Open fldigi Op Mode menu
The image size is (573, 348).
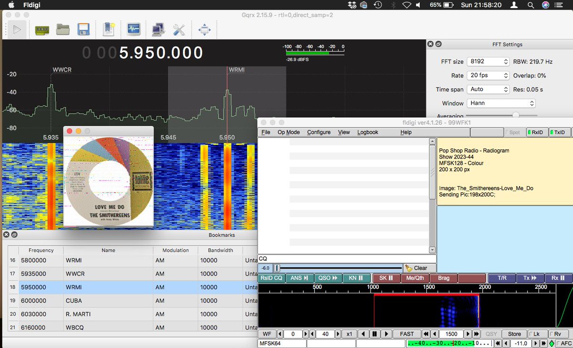pos(289,132)
